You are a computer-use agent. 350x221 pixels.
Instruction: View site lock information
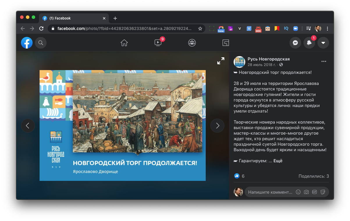coord(53,28)
